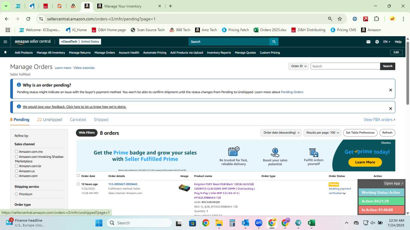Tick the Amazon.com.mx sales channel checkbox
410x230 pixels.
[17, 152]
